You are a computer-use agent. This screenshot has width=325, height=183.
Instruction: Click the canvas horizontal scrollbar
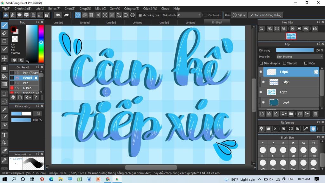tap(151, 167)
